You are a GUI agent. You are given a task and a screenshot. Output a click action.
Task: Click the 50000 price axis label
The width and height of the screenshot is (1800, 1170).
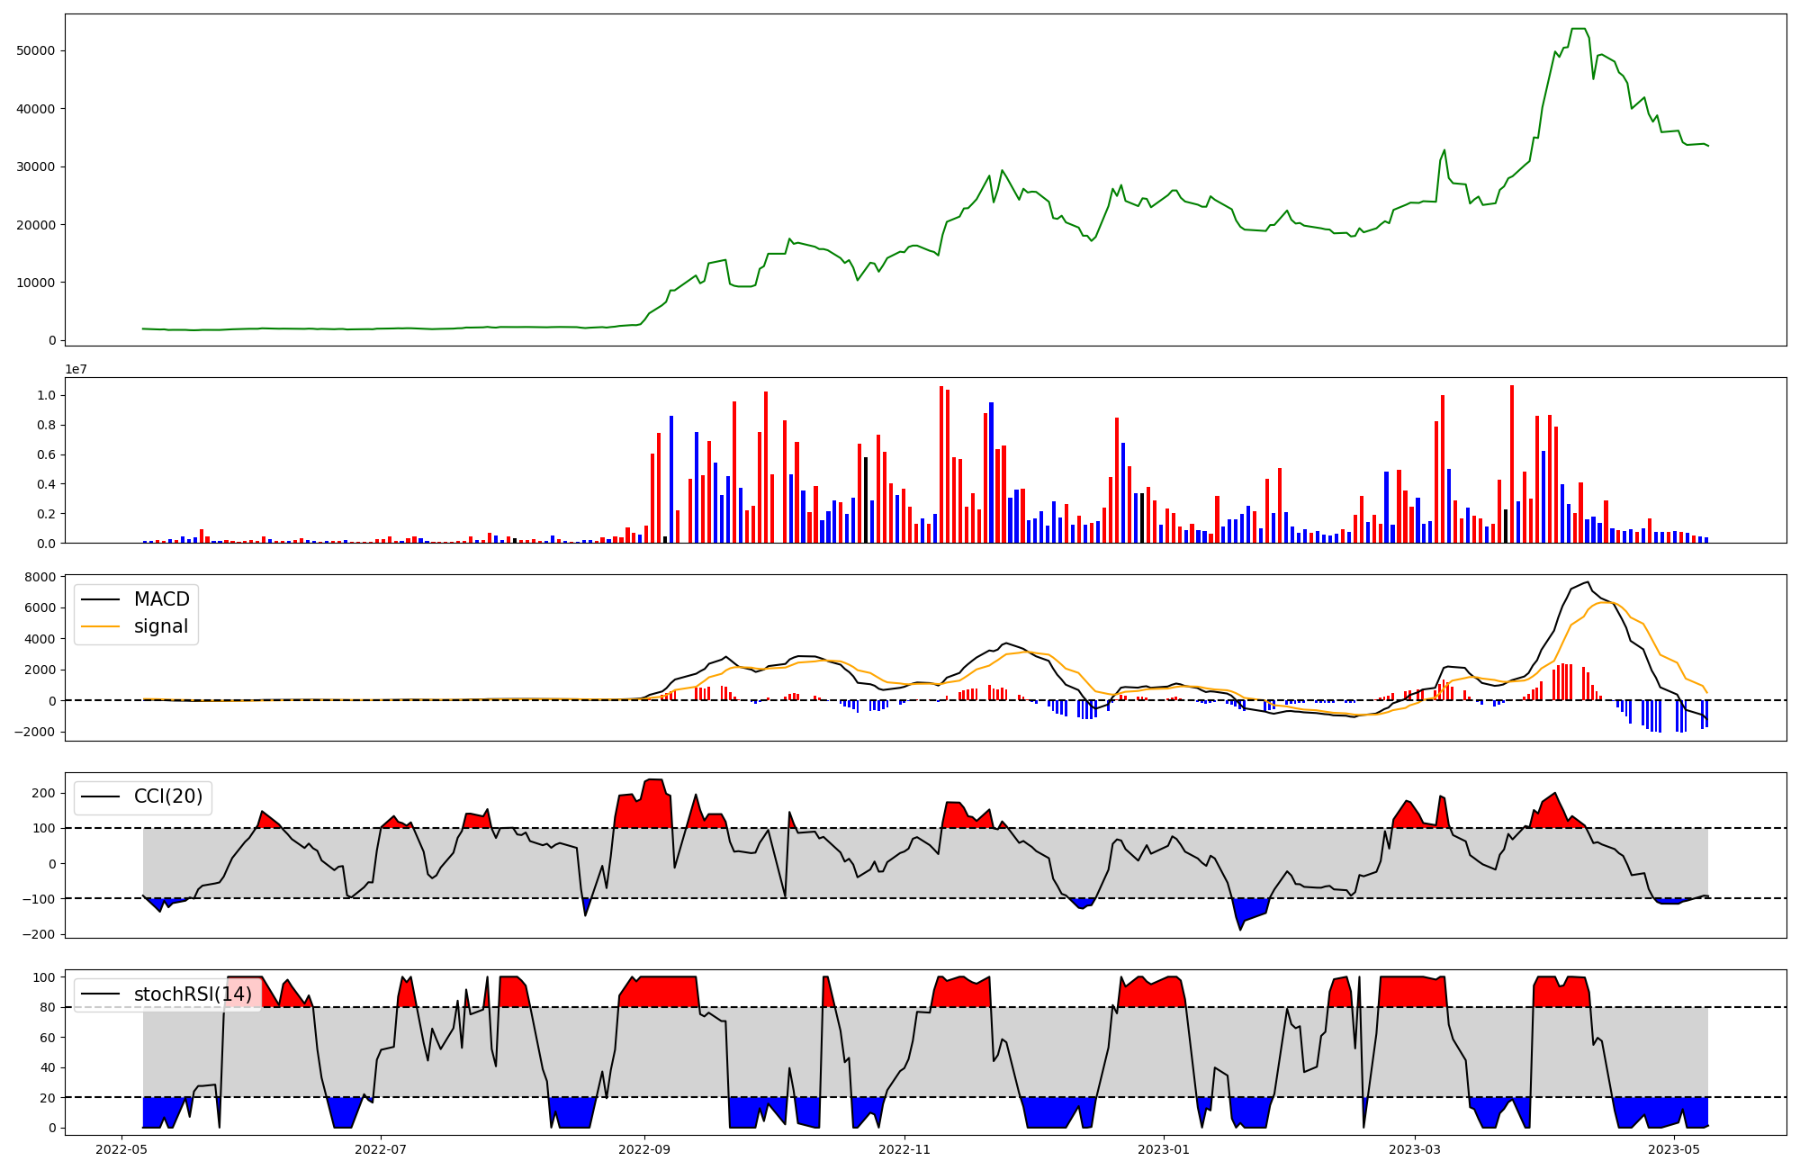[36, 51]
